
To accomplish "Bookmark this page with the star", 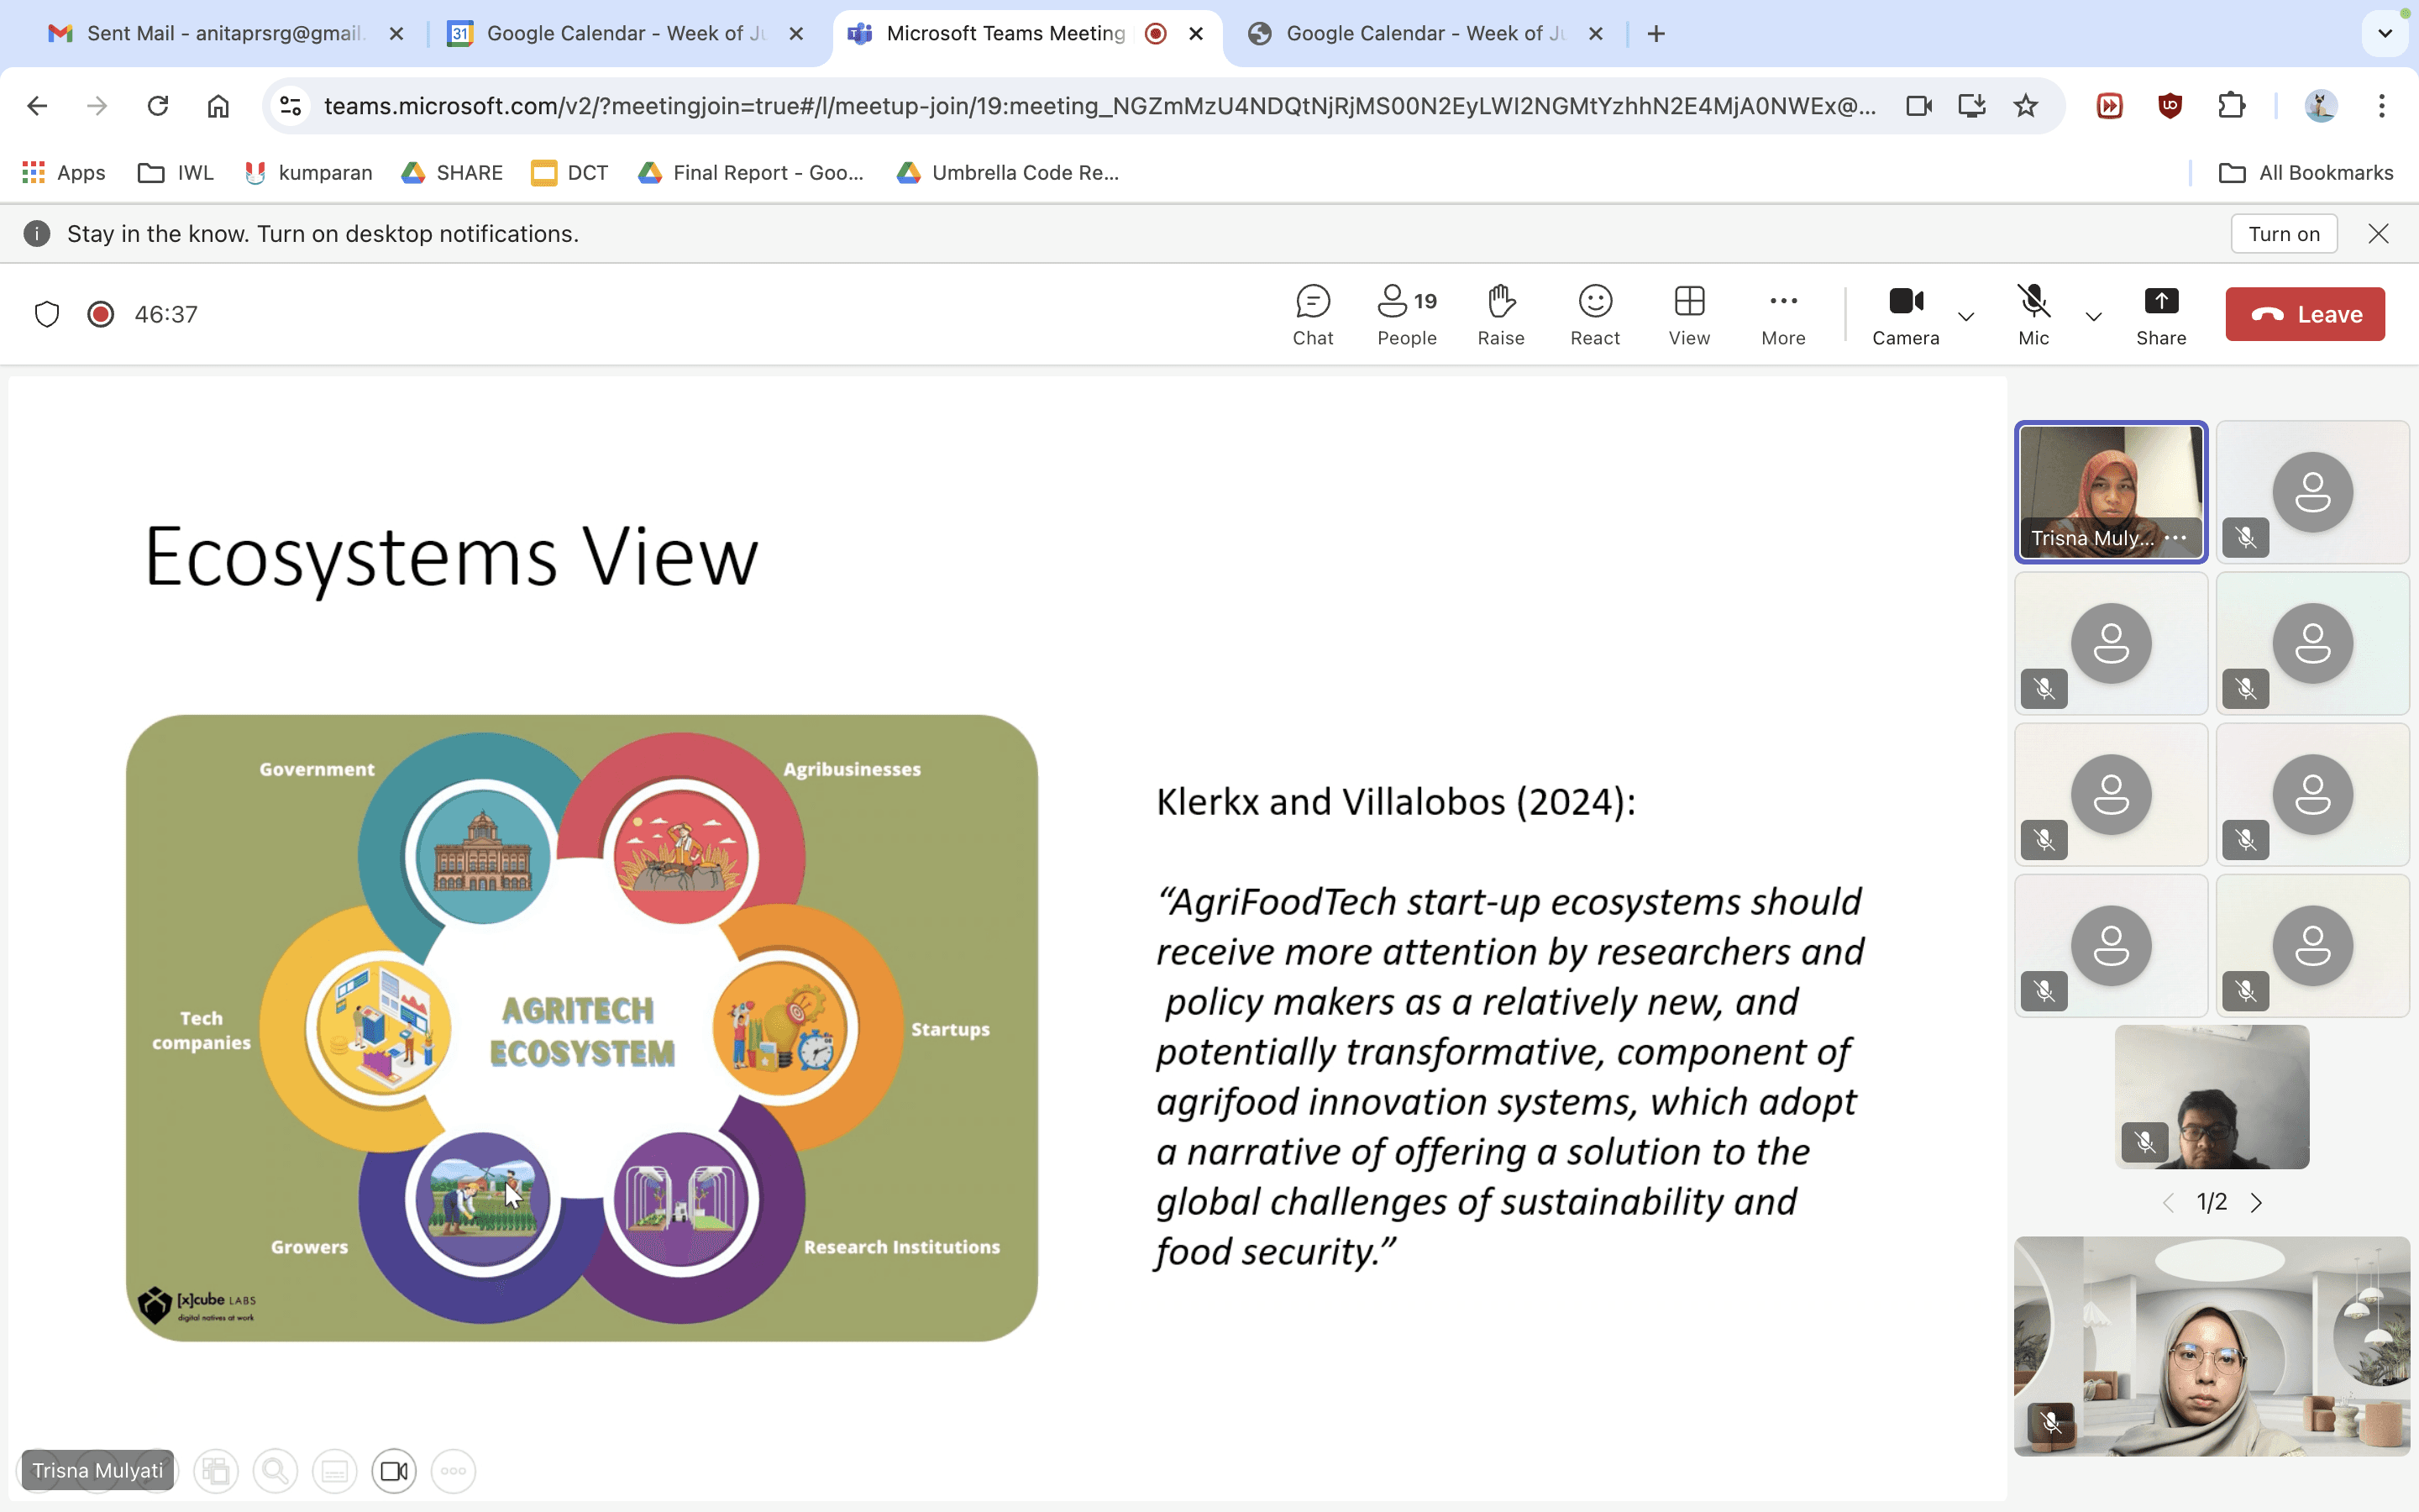I will click(x=2025, y=106).
